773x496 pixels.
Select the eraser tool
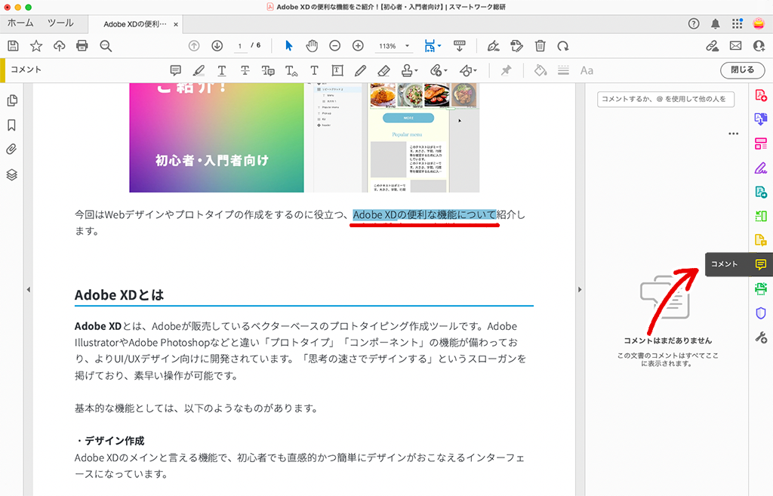(x=383, y=70)
